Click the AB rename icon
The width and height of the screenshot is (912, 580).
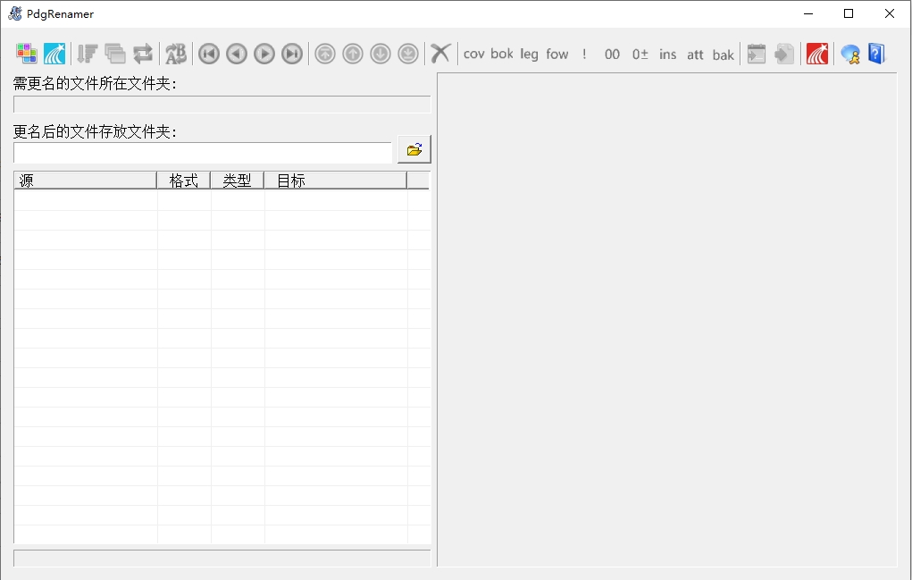(176, 55)
